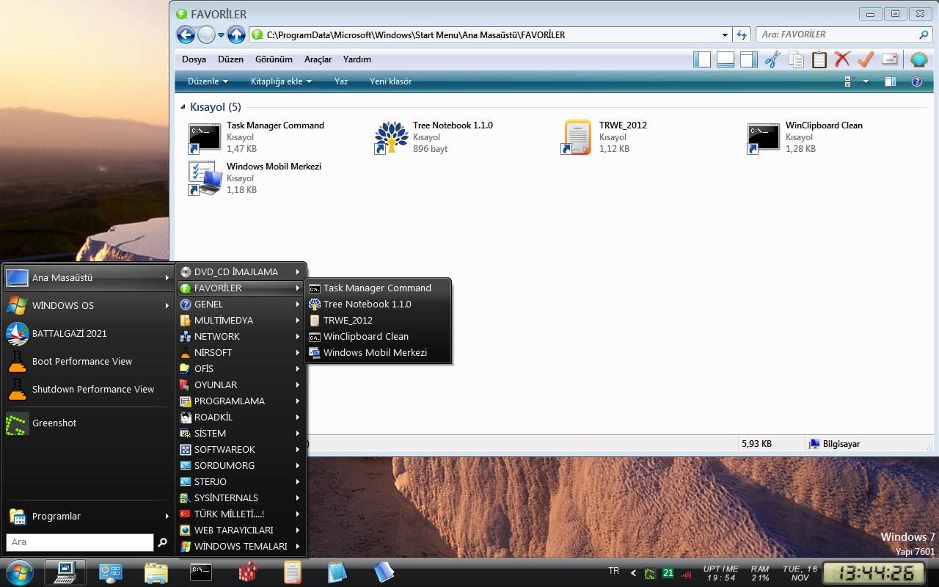
Task: Open the Dosya menu
Action: [194, 59]
